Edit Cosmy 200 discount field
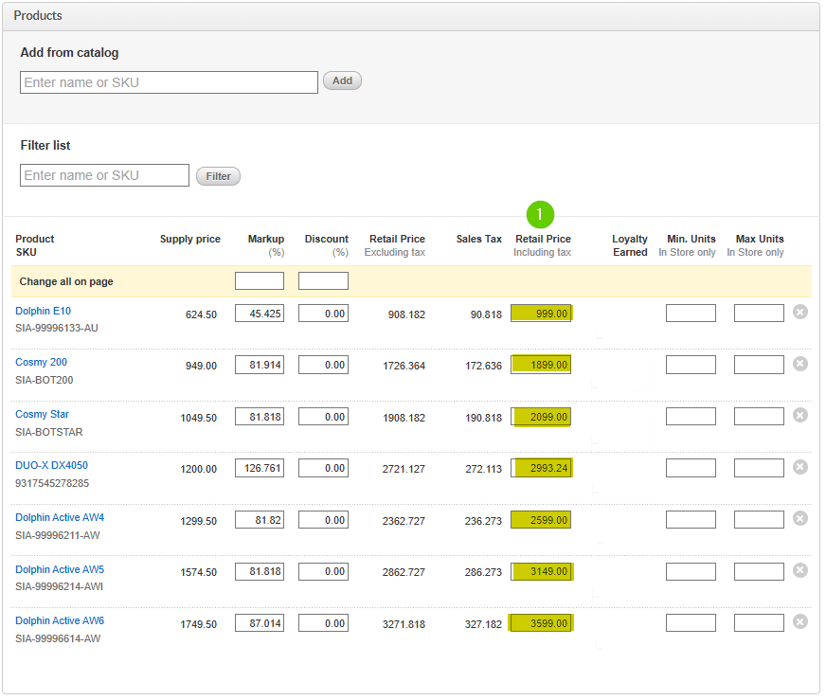826x700 pixels. (323, 365)
